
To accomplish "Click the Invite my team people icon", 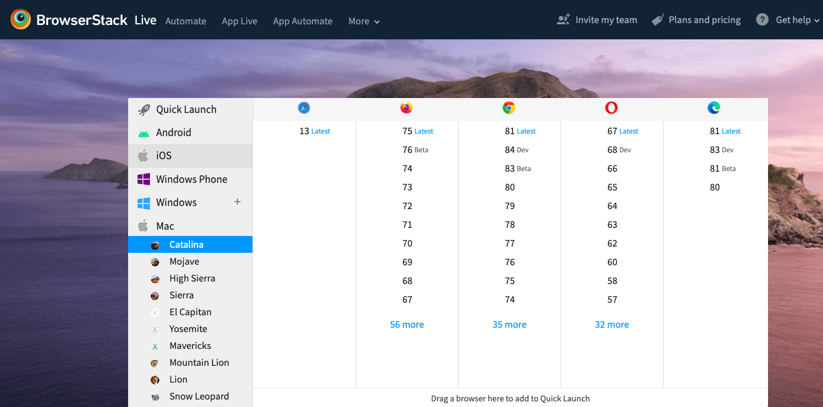I will click(563, 20).
